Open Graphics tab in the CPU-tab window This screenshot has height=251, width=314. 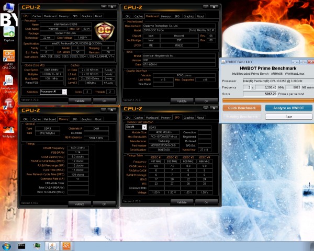86,16
